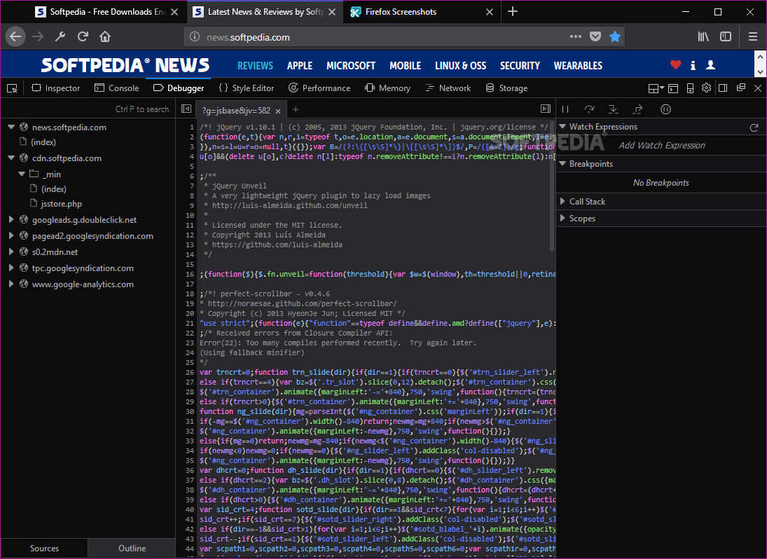
Task: Open jsstore.php source file
Action: (x=61, y=203)
